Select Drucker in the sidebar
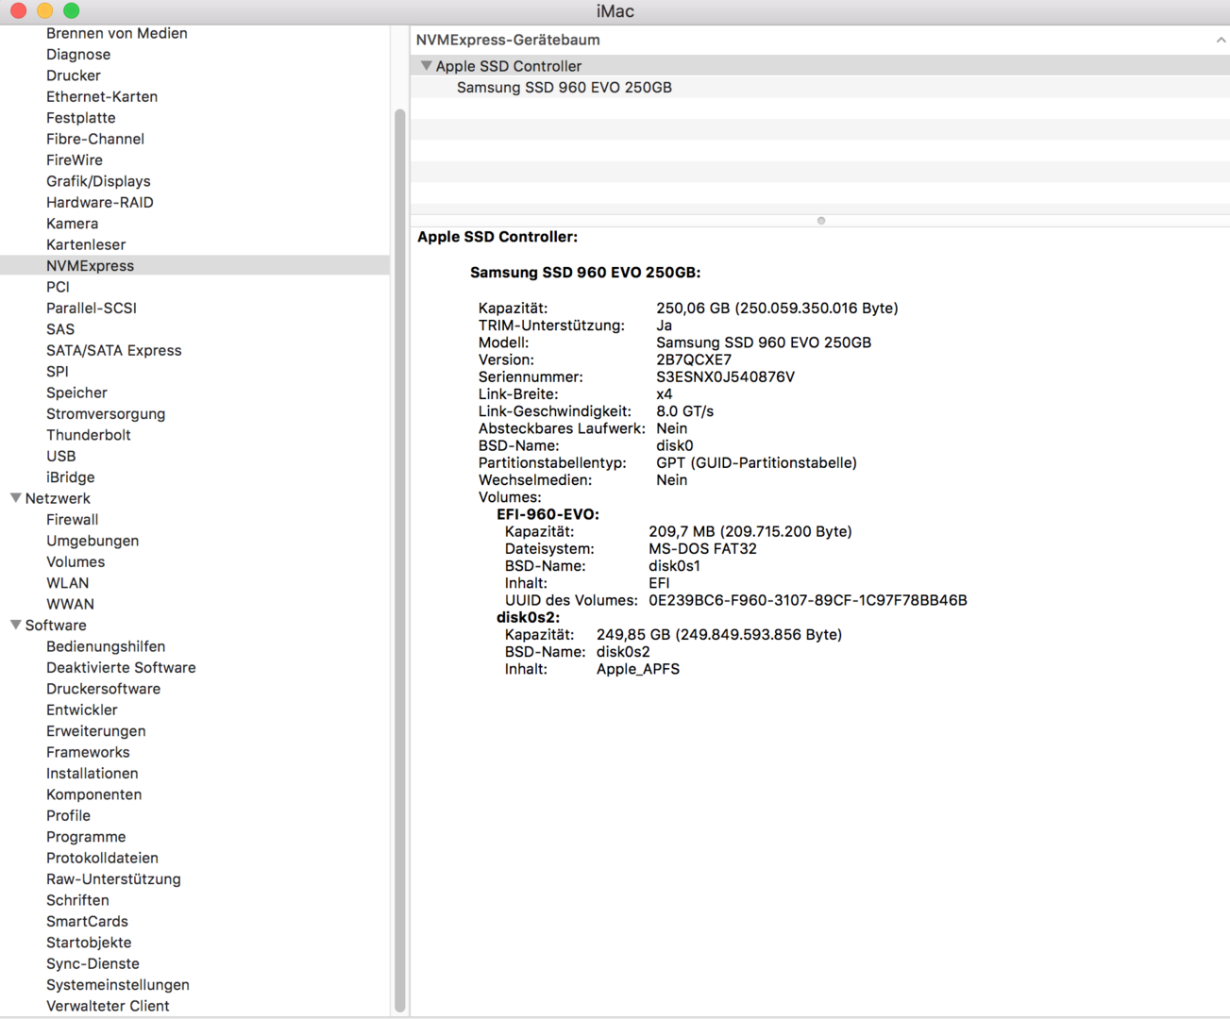This screenshot has height=1019, width=1230. [74, 75]
